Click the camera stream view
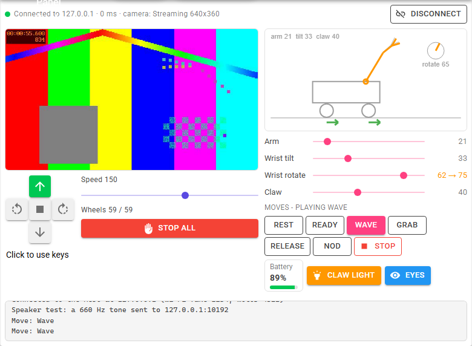The width and height of the screenshot is (472, 346). click(131, 99)
